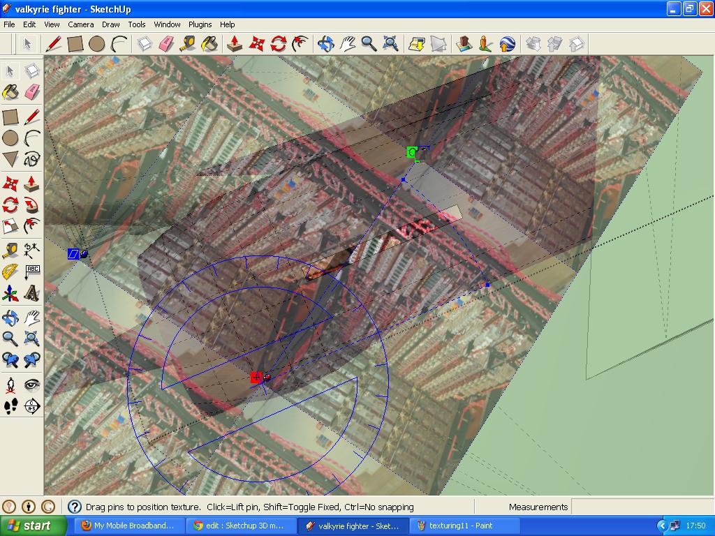This screenshot has height=536, width=715.
Task: Select the Paint Bucket tool
Action: [10, 93]
